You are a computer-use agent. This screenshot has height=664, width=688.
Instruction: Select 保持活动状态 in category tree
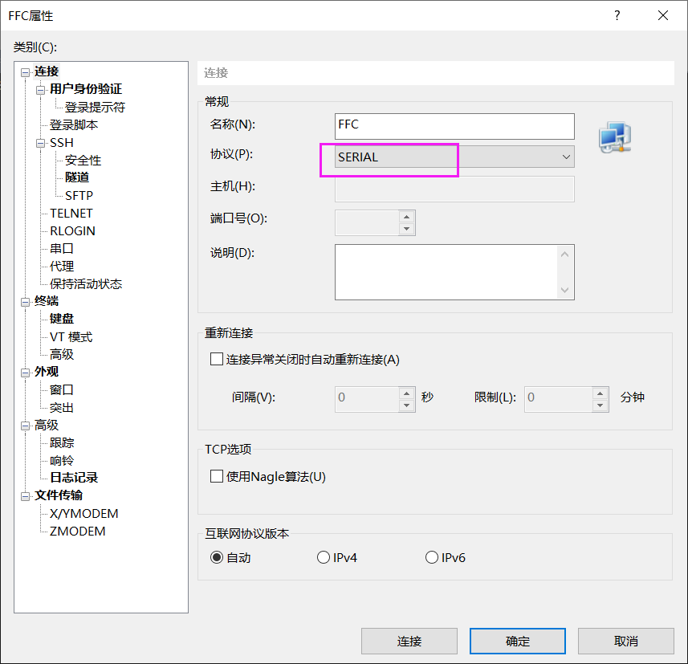click(x=86, y=284)
